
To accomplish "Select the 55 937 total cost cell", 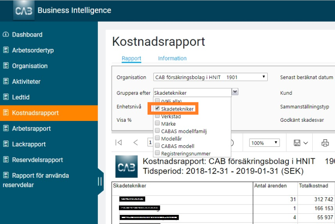I will point(316,217).
